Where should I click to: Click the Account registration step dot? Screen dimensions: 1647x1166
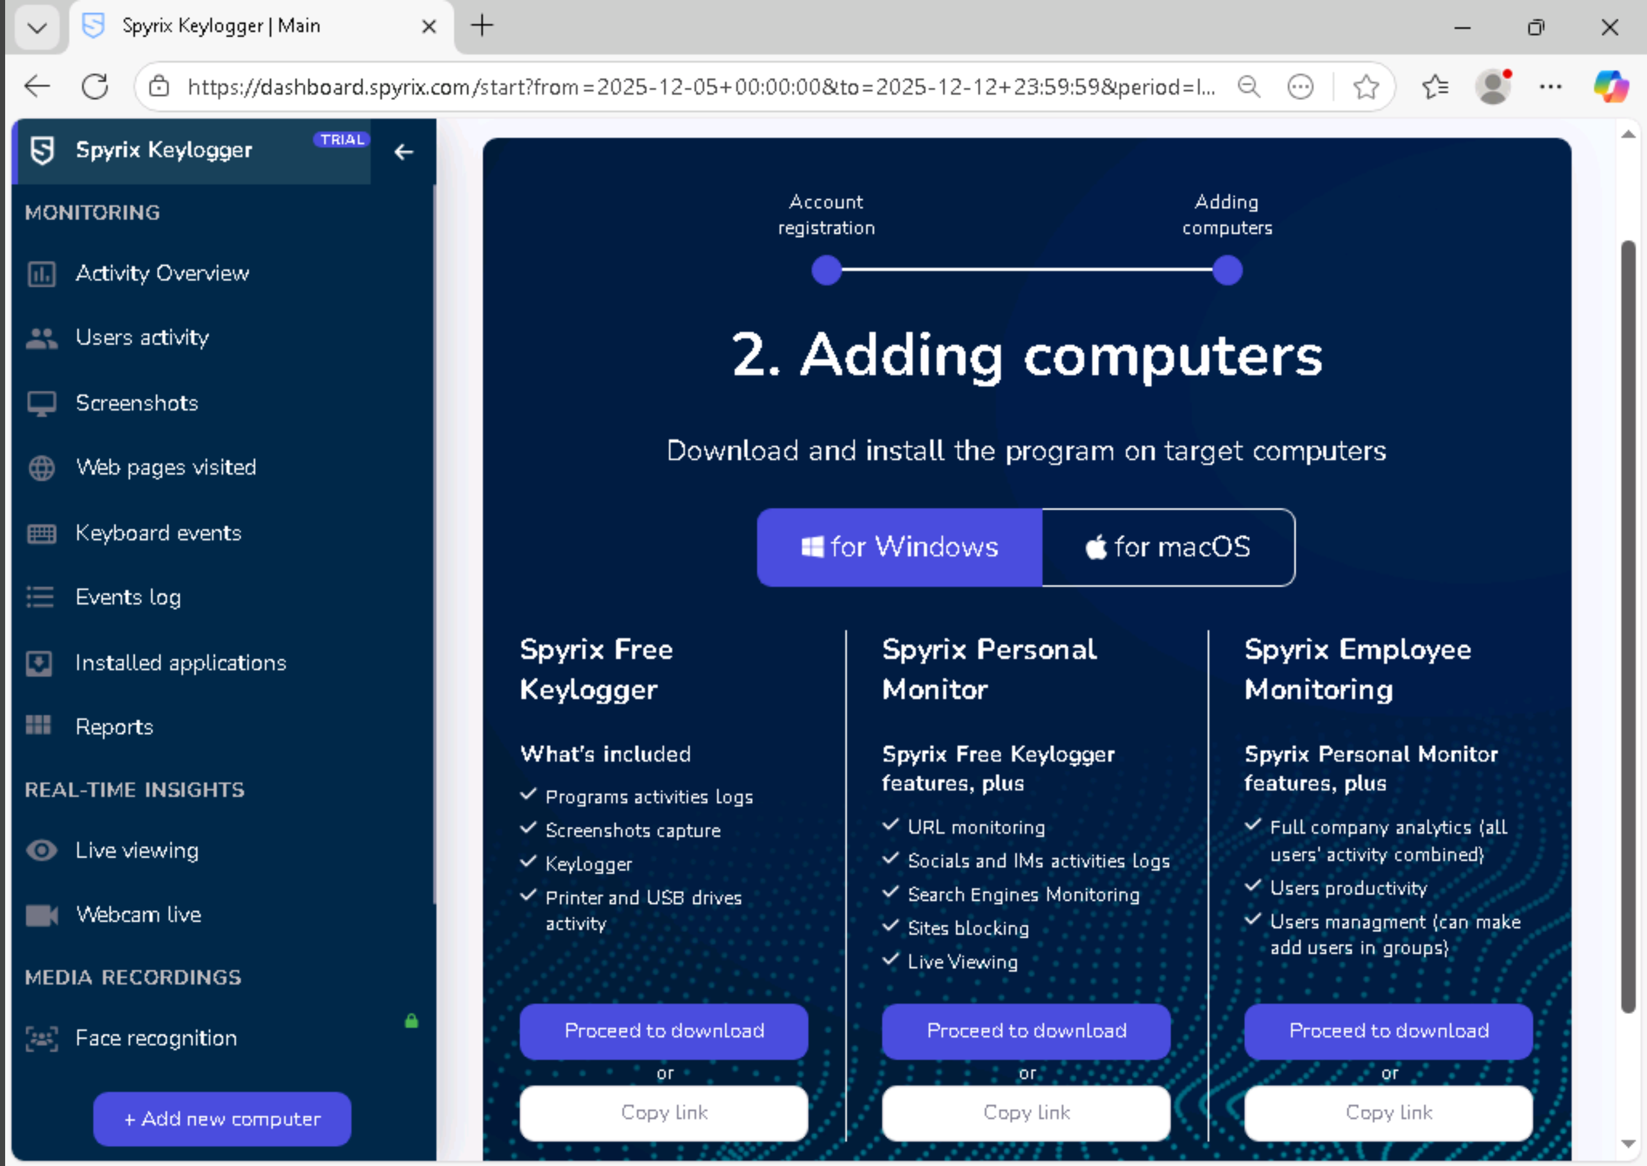click(826, 271)
